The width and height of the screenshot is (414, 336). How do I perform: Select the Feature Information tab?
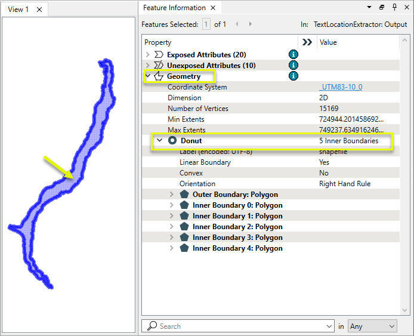174,8
